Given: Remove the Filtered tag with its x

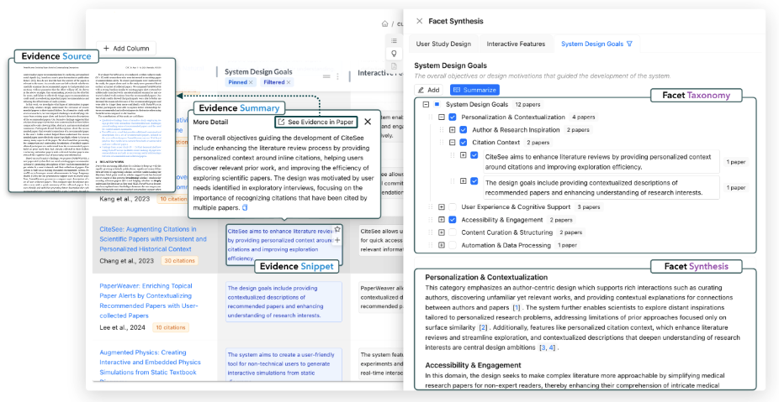Looking at the screenshot, I should point(289,82).
